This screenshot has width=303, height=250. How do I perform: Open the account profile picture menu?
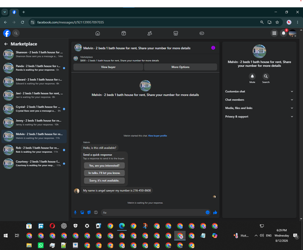pyautogui.click(x=293, y=33)
